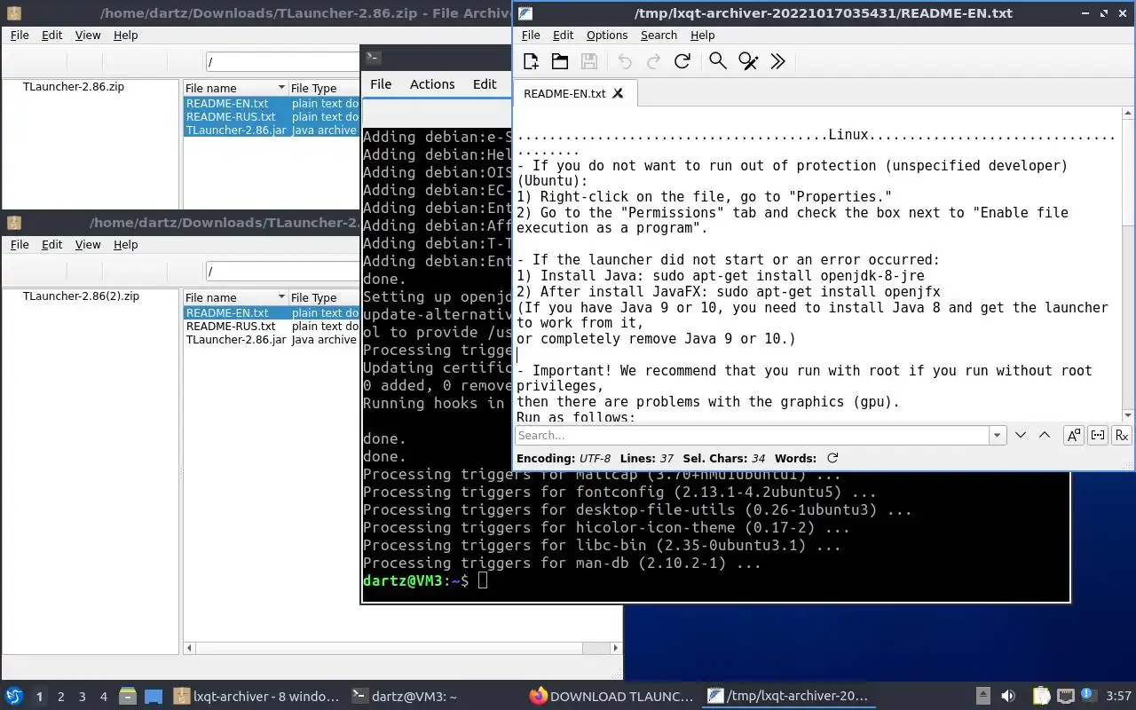Sort by File name in the lower archiver
The height and width of the screenshot is (710, 1136).
click(x=235, y=297)
